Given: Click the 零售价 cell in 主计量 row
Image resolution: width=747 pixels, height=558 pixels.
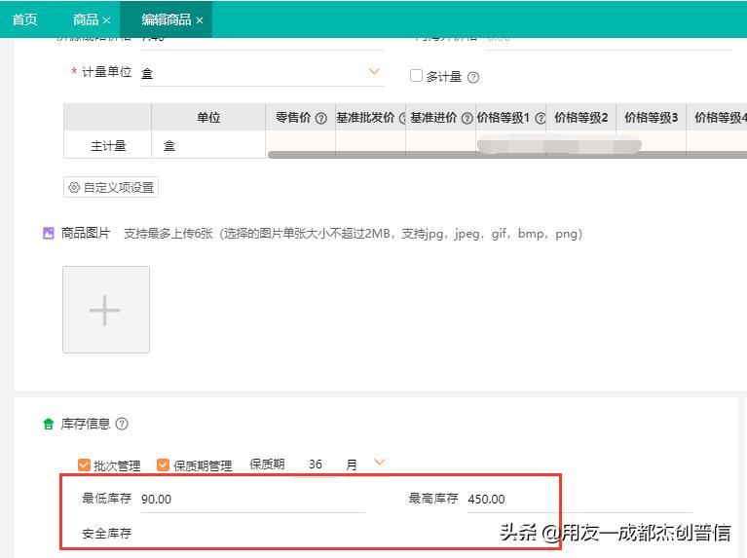Looking at the screenshot, I should [x=301, y=141].
